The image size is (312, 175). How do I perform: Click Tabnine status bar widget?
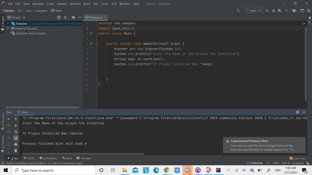pyautogui.click(x=254, y=163)
